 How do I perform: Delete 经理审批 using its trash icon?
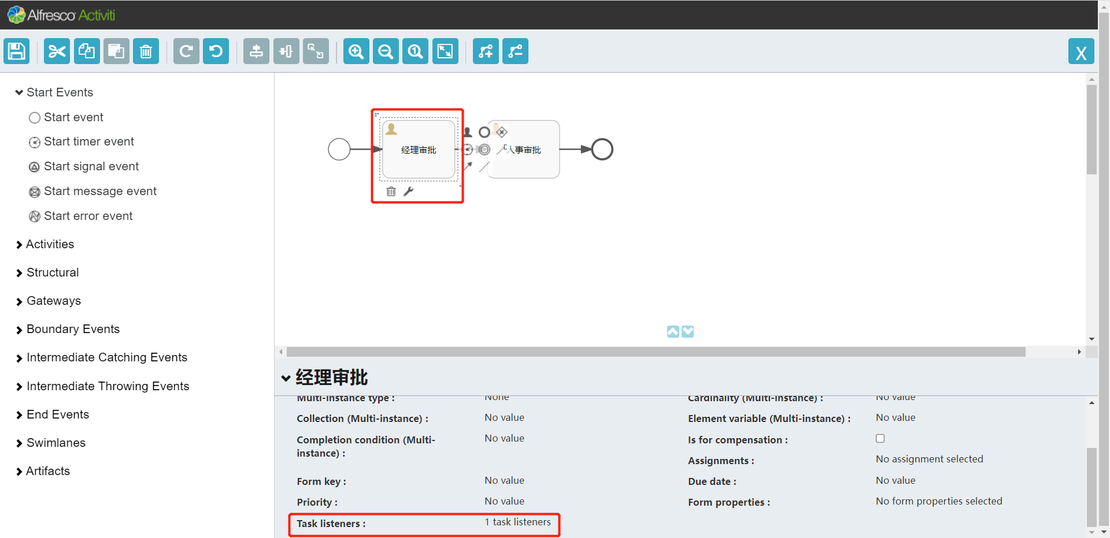click(x=391, y=191)
